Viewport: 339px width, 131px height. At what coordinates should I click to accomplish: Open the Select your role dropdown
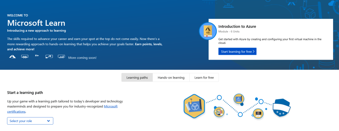(30, 121)
